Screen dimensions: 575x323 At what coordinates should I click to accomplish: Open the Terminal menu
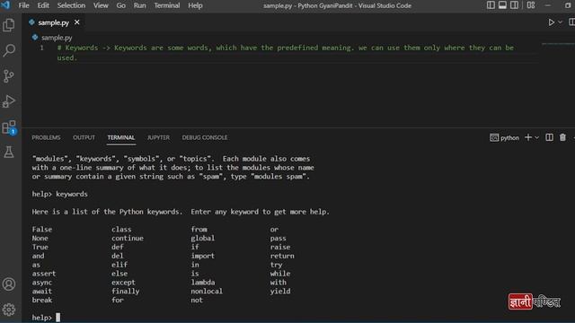(167, 5)
